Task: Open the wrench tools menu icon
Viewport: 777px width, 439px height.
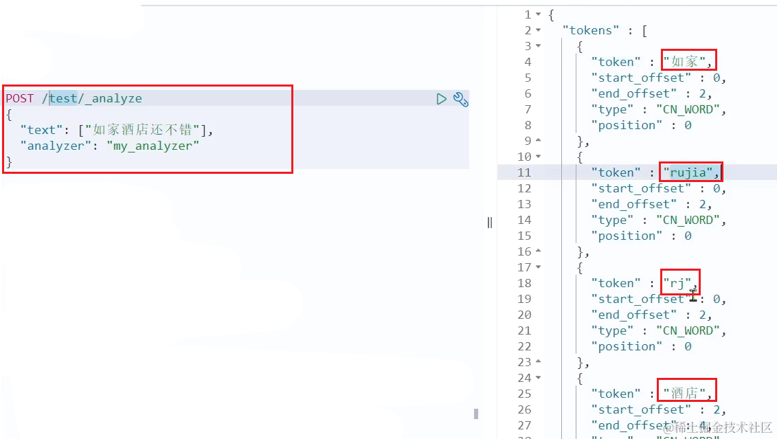Action: pyautogui.click(x=461, y=99)
